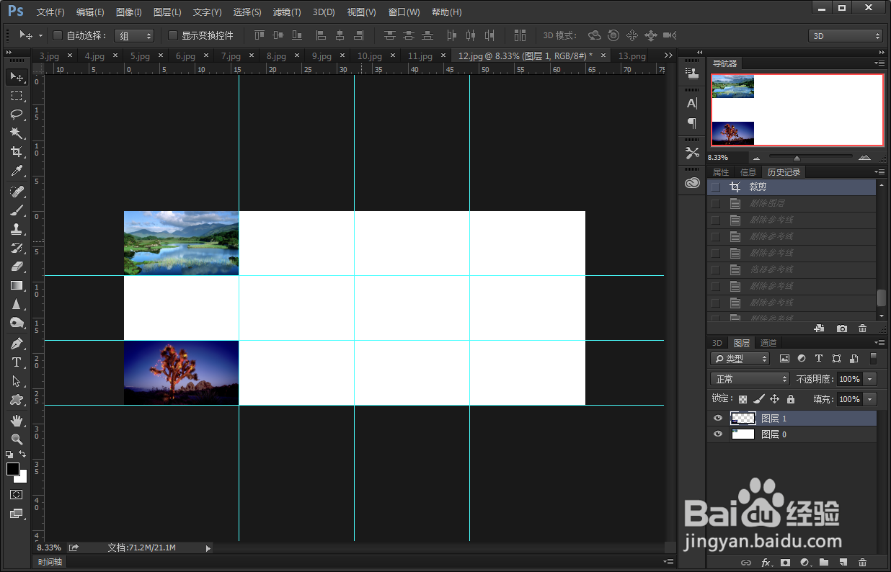Select the Crop tool
Screen dimensions: 891x572
(x=17, y=152)
